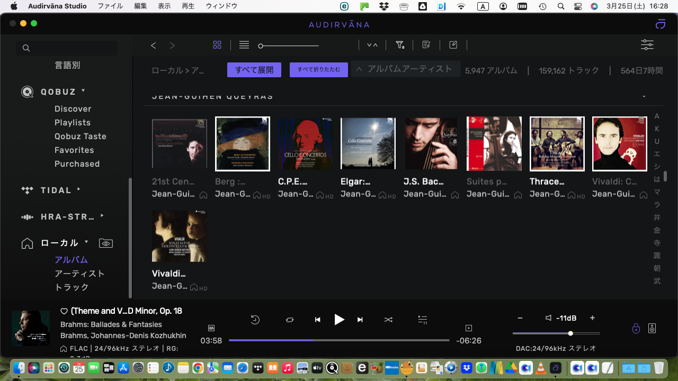The image size is (678, 381).
Task: Click the speaker mute icon
Action: click(549, 318)
